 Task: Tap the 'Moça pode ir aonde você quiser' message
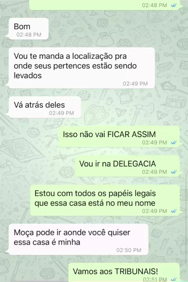point(78,239)
